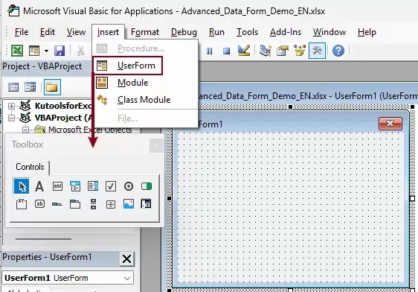Viewport: 418px width, 292px height.
Task: Pick the Image control in Toolbox
Action: [x=129, y=204]
